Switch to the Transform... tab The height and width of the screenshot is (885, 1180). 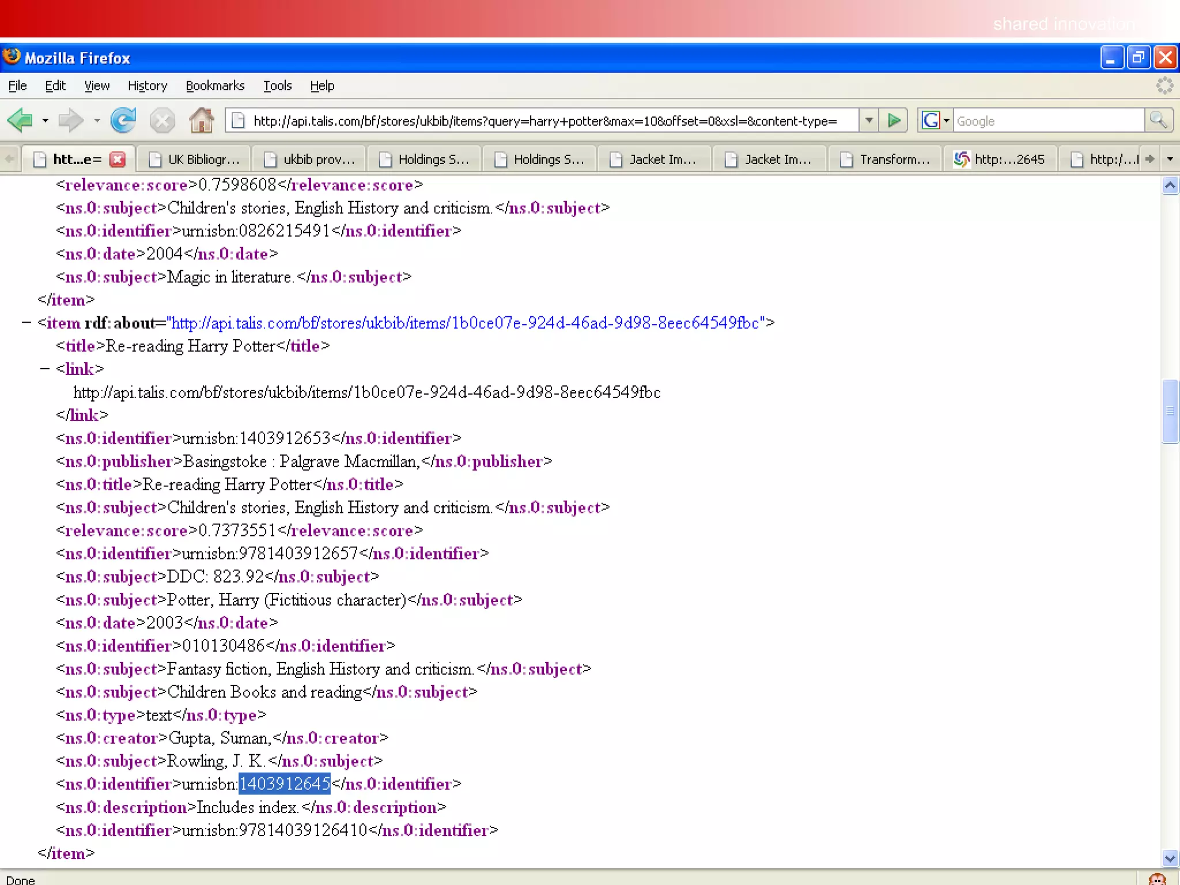click(886, 160)
